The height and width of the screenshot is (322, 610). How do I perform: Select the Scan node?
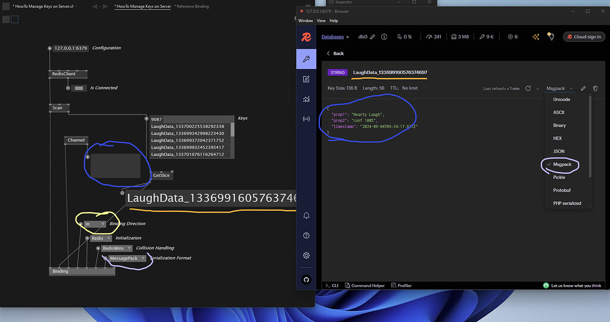point(59,108)
